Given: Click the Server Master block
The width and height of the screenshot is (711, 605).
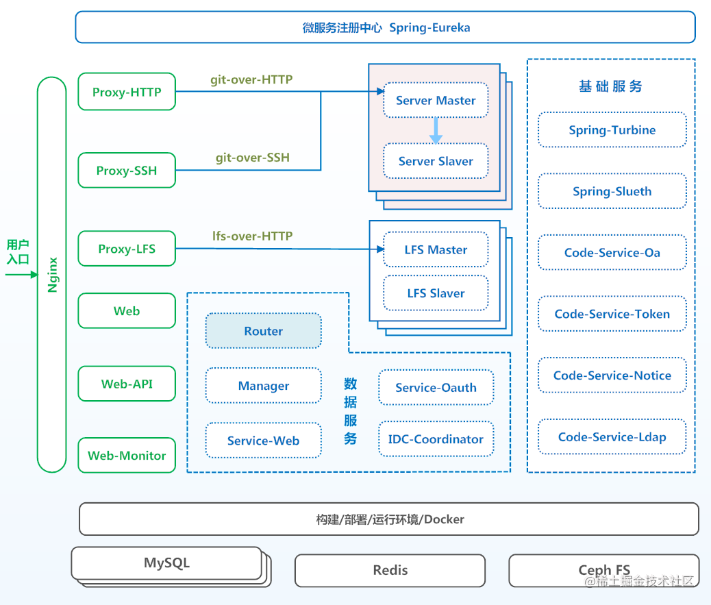Looking at the screenshot, I should (x=435, y=100).
